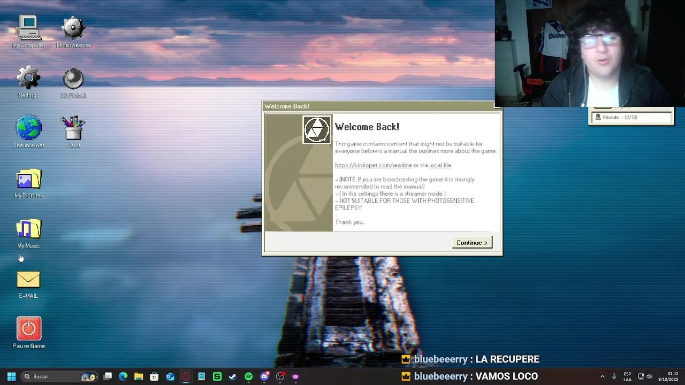
Task: Open the pink creature app in the taskbar
Action: (x=295, y=376)
